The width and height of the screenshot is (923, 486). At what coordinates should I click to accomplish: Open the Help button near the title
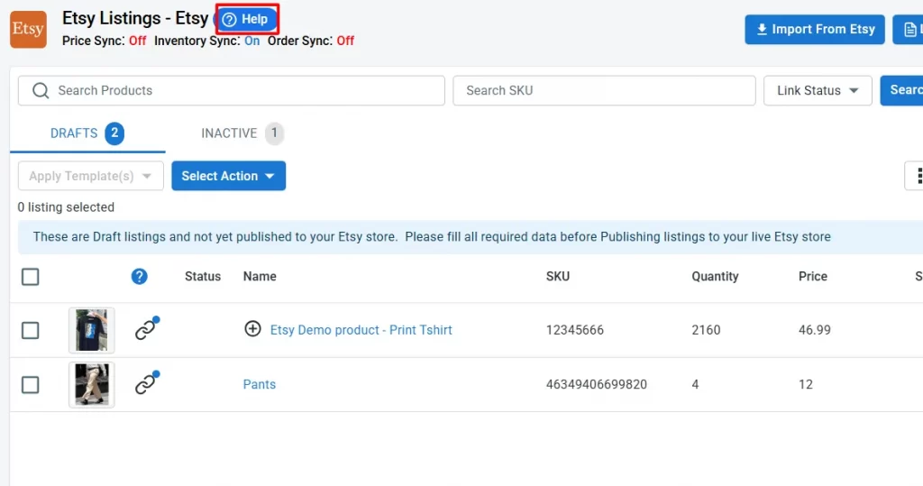coord(247,20)
